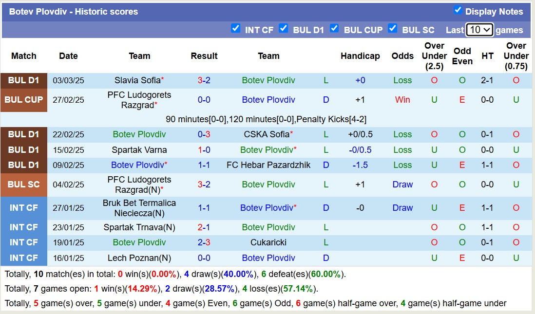Click the 0-3 score versus CSKA Sofia
Screen dimensions: 535x314
204,134
